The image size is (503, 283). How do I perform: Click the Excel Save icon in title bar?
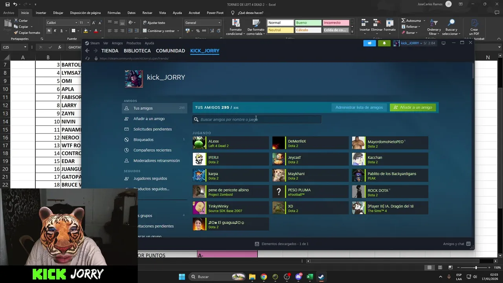pos(7,4)
